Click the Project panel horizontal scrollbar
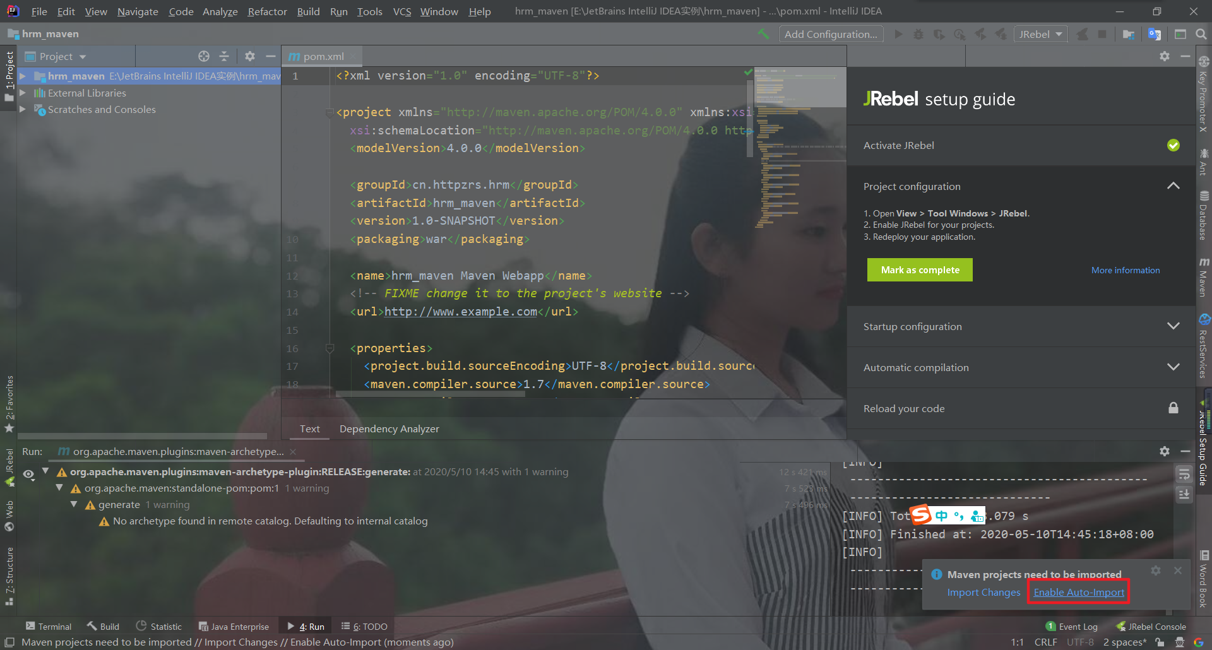 click(143, 436)
